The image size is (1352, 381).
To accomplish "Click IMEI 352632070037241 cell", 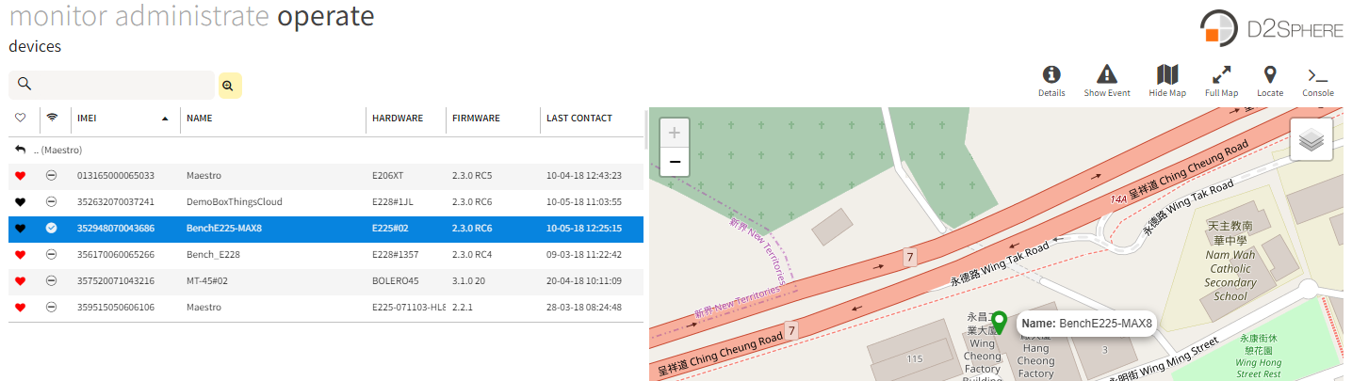I will pyautogui.click(x=115, y=202).
